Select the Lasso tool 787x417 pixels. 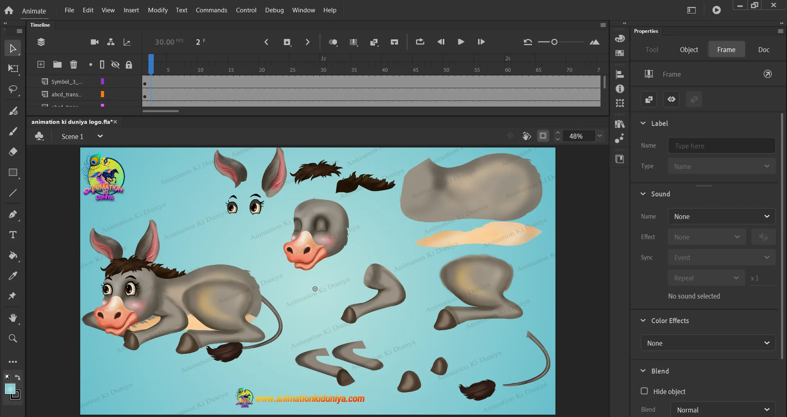pos(13,89)
